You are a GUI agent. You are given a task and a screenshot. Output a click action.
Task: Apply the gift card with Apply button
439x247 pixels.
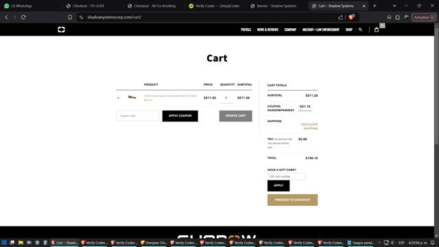click(278, 186)
